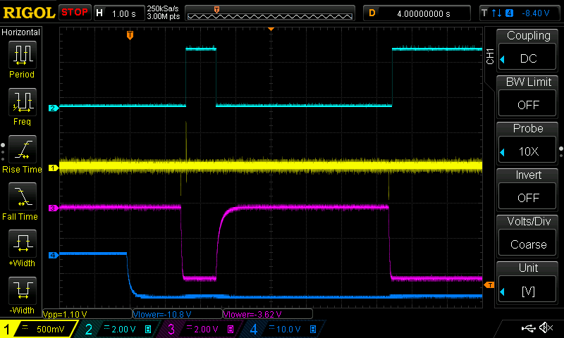Viewport: 564px width, 338px height.
Task: Click the 250kSa/s sample rate readout
Action: pyautogui.click(x=163, y=8)
